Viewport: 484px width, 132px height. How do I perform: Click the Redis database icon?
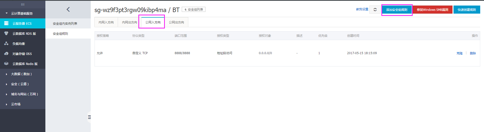(6, 64)
